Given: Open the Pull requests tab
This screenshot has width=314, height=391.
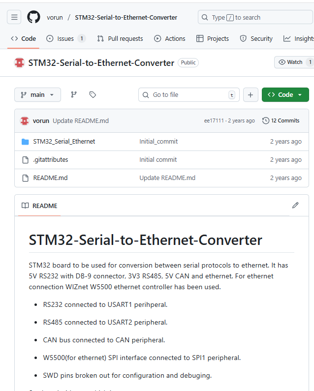Looking at the screenshot, I should coord(120,38).
